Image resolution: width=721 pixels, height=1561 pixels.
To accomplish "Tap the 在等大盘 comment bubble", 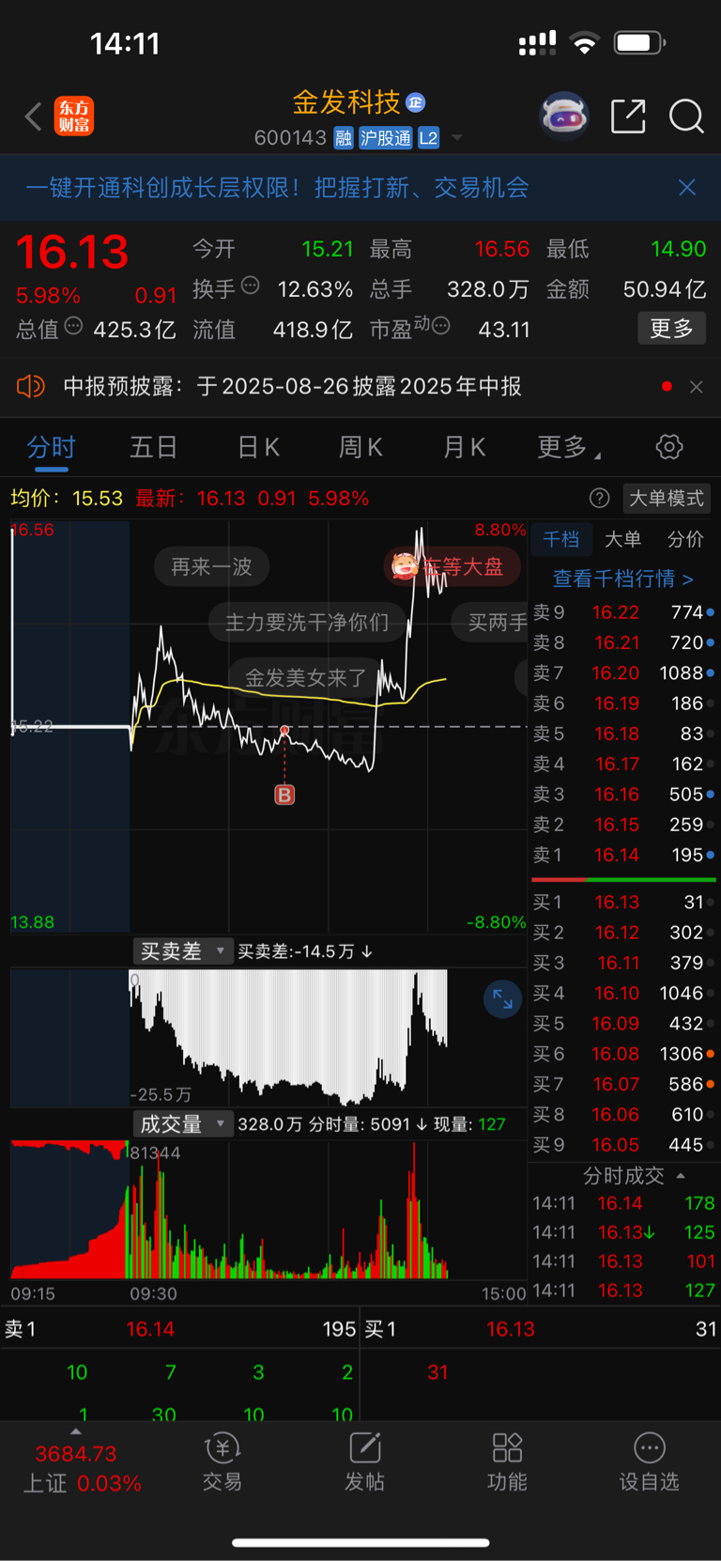I will coord(453,566).
